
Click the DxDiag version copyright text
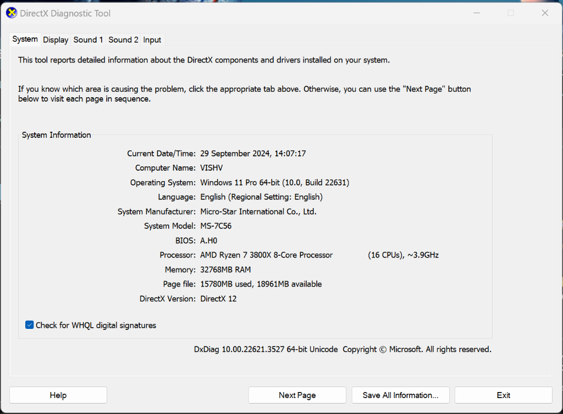pos(342,349)
